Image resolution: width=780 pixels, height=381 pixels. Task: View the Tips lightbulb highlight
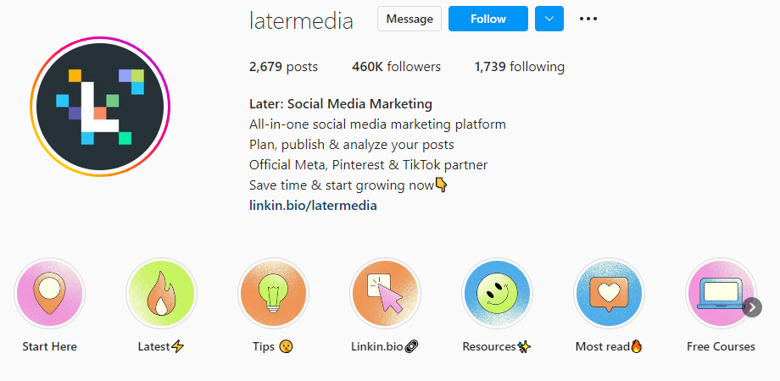point(273,293)
